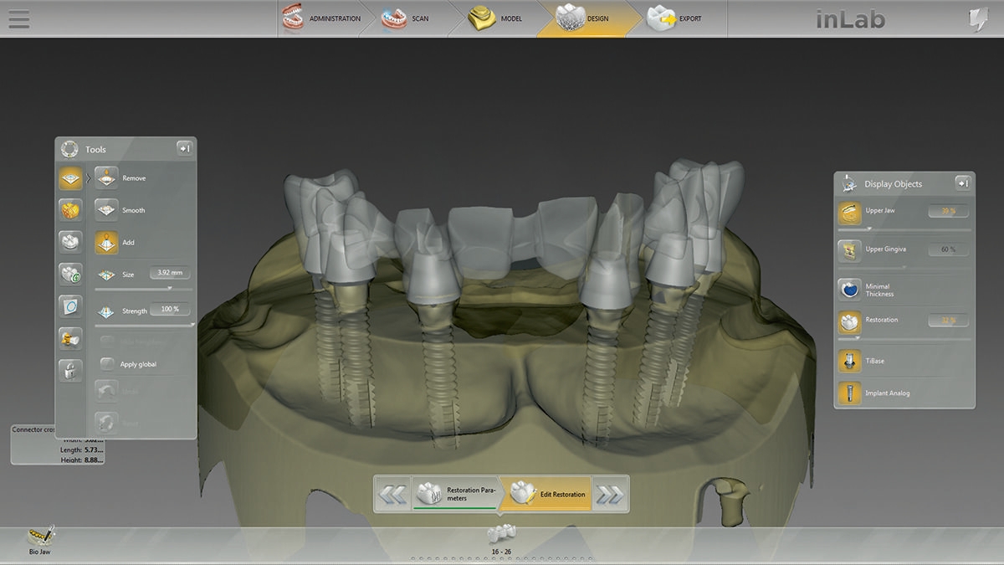
Task: Select the Smooth tool icon
Action: coord(106,209)
